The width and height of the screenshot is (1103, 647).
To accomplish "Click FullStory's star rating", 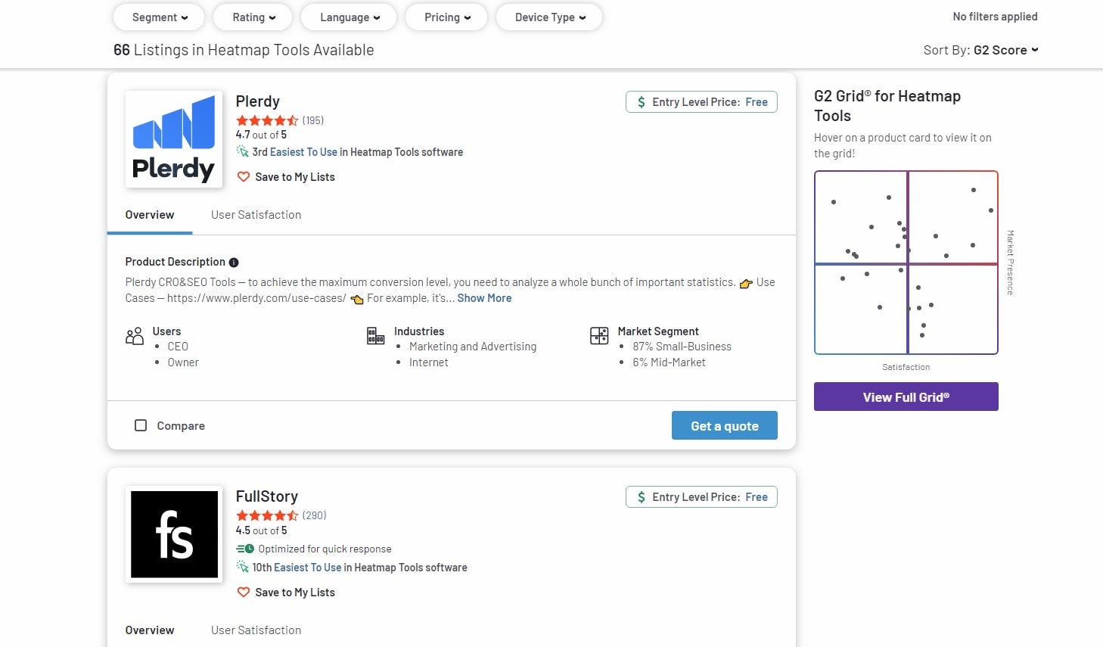I will [267, 515].
